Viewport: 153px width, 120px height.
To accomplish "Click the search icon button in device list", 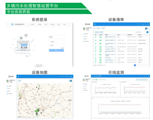I will [147, 32].
